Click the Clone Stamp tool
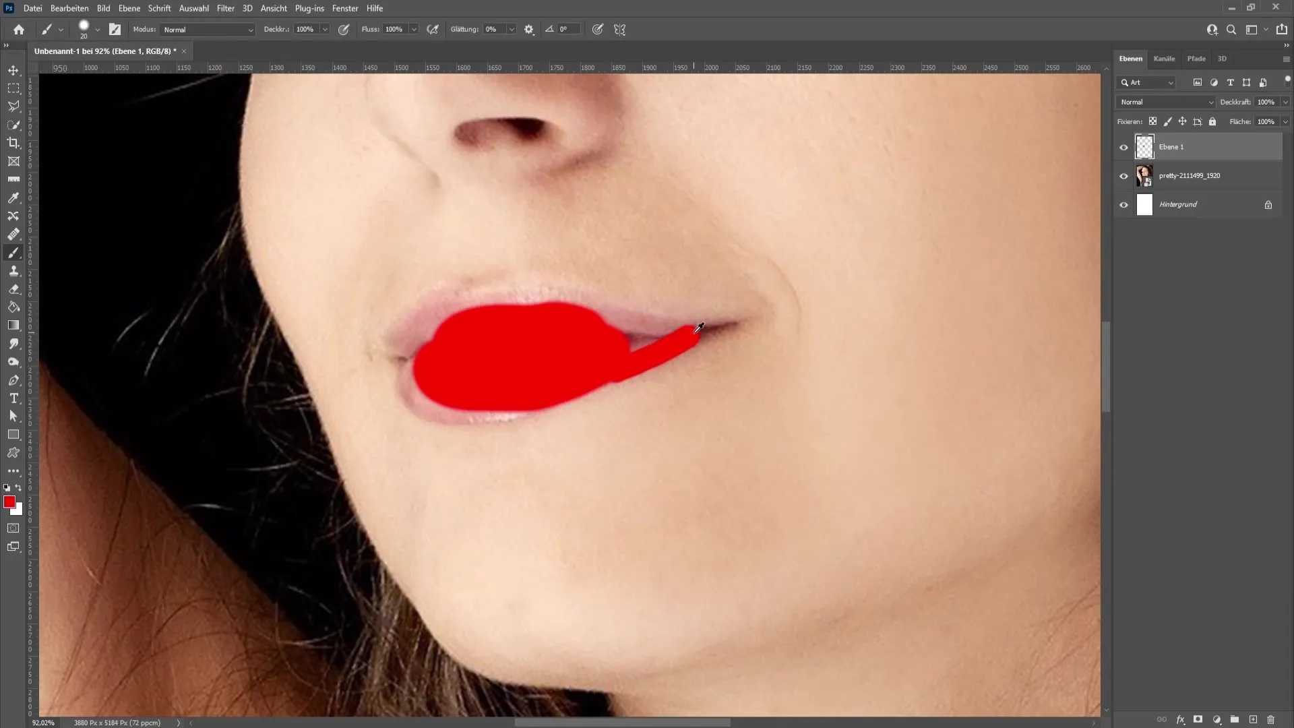The width and height of the screenshot is (1294, 728). point(13,271)
